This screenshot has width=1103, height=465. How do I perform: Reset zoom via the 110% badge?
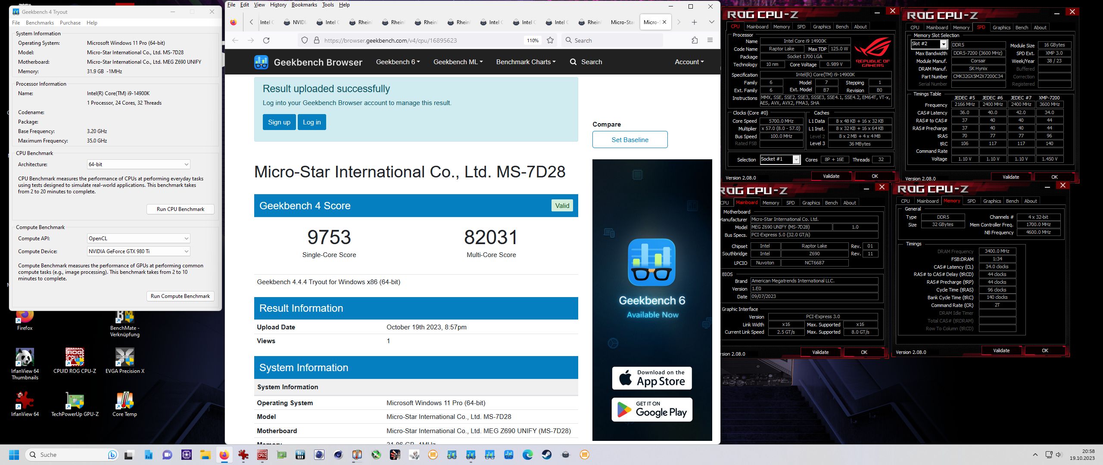tap(533, 40)
